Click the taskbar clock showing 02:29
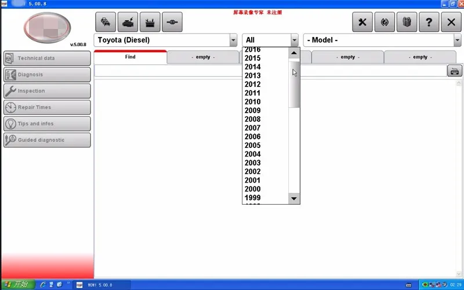Screen dimensions: 464x290 456,285
